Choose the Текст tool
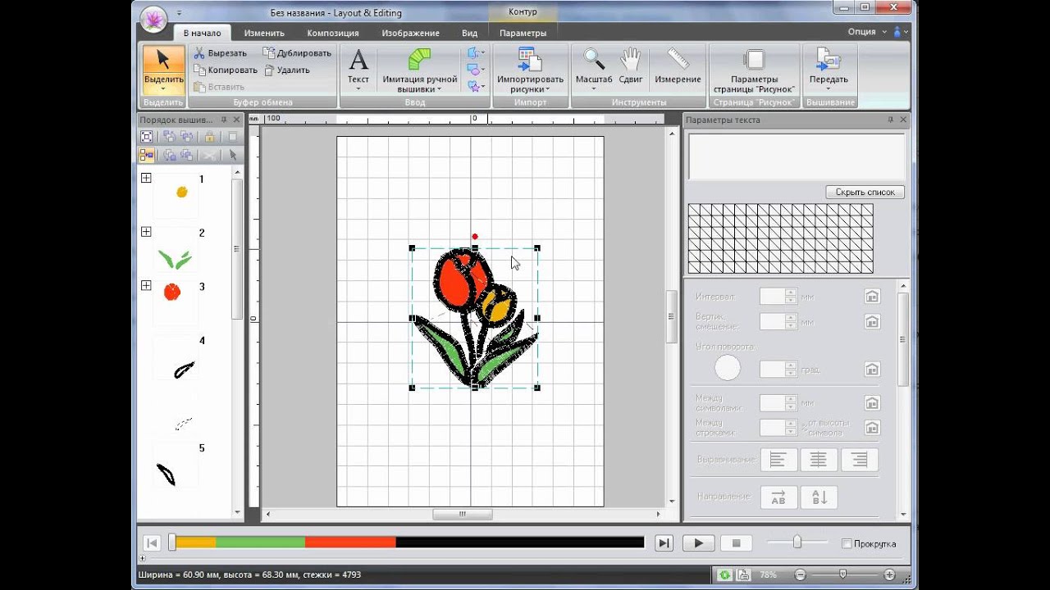Screen dimensions: 1050x590 (x=358, y=66)
